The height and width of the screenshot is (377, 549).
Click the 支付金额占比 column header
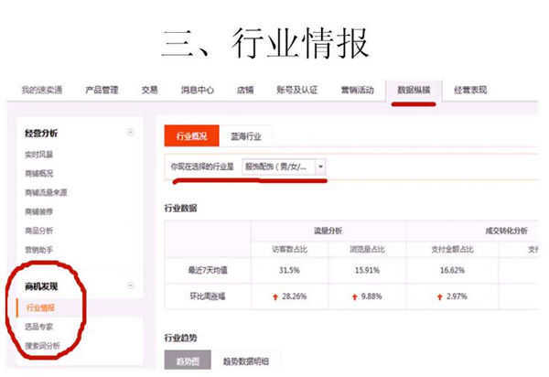pos(452,250)
